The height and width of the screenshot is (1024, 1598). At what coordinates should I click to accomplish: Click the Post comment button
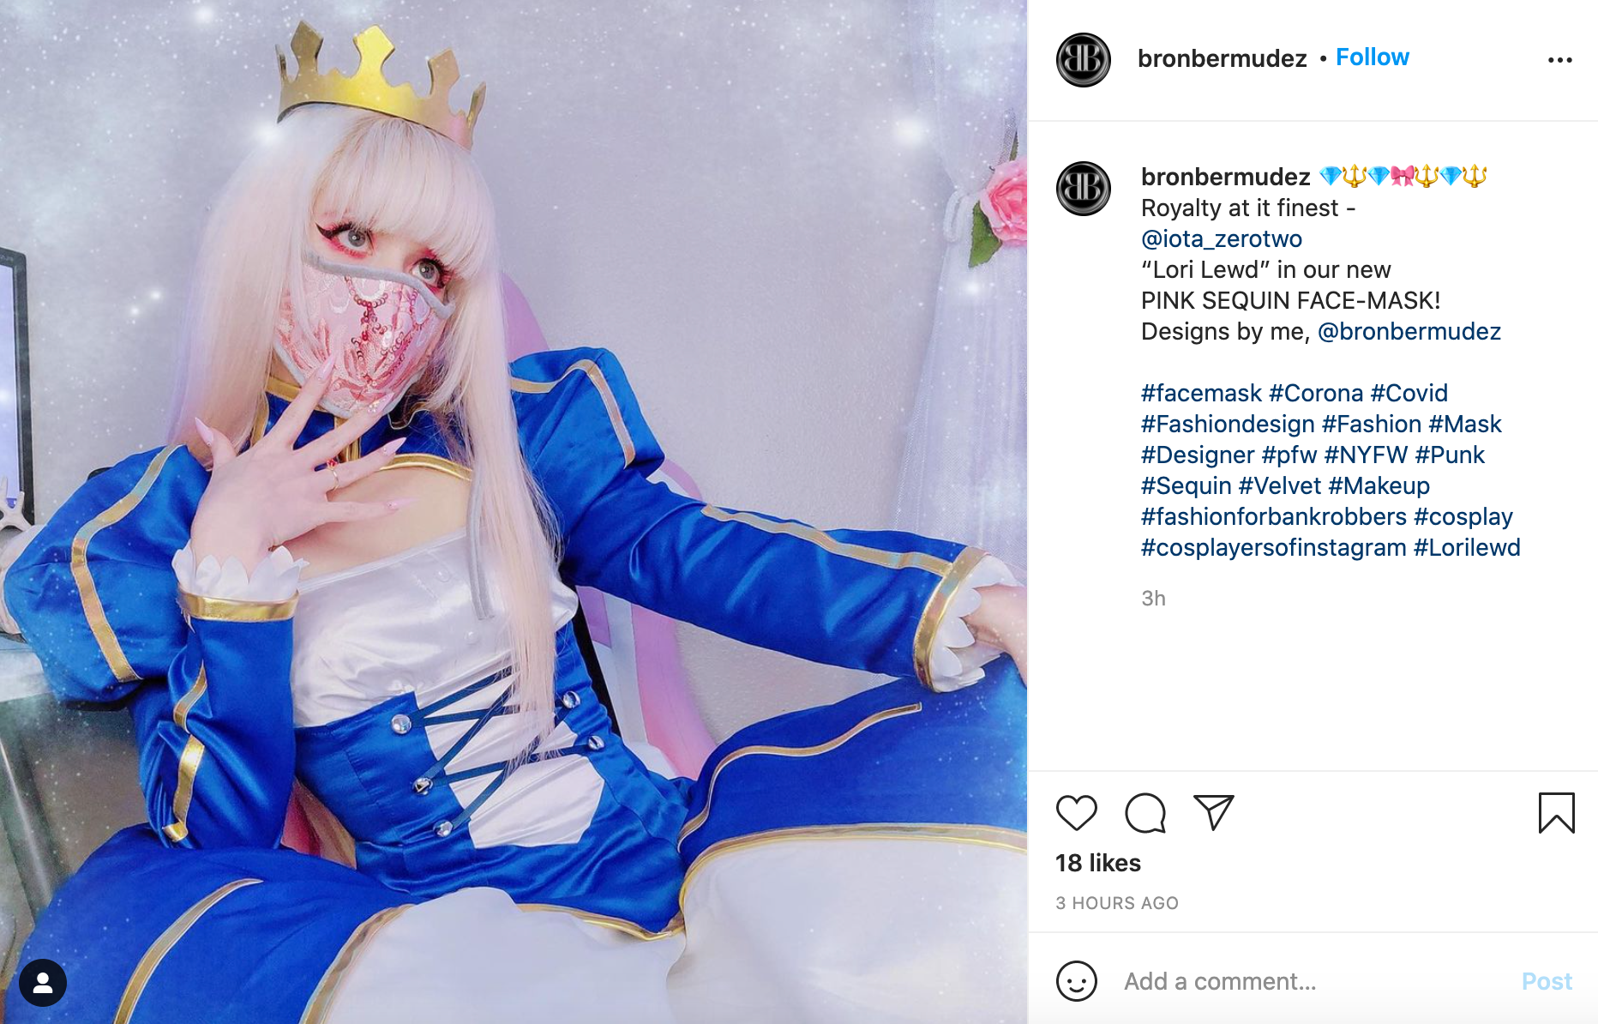(x=1547, y=981)
